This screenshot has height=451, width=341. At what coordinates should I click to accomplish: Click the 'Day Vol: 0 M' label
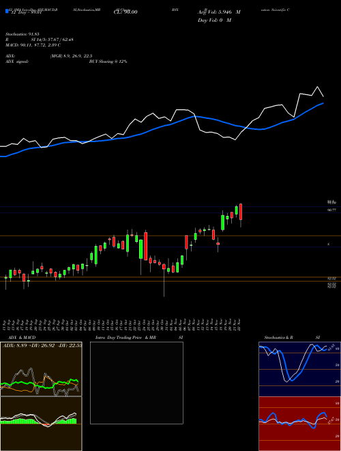[x=214, y=20]
